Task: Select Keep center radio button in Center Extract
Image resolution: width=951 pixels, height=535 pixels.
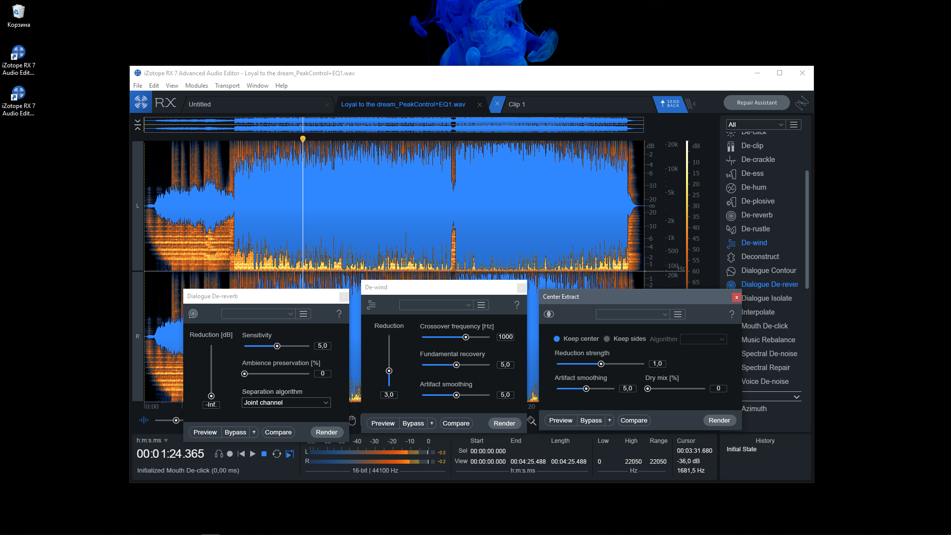Action: click(557, 338)
